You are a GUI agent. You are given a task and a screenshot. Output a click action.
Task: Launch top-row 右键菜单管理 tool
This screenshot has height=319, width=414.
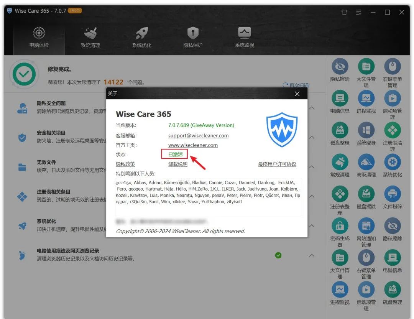[x=393, y=73]
